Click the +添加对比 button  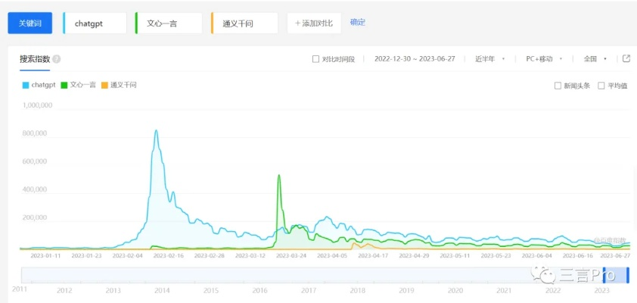click(x=314, y=23)
